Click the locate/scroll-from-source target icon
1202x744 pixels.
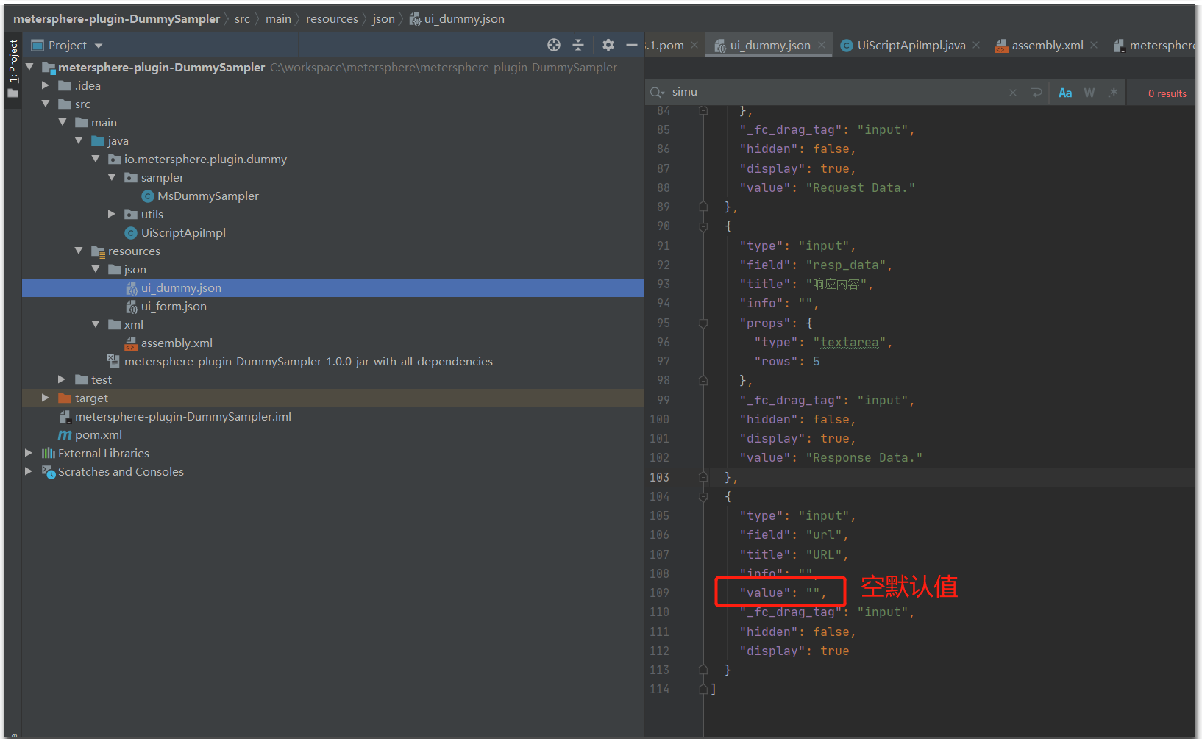click(x=554, y=45)
